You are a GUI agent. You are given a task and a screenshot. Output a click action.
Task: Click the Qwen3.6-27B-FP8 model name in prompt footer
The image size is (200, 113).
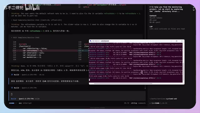tap(26, 99)
